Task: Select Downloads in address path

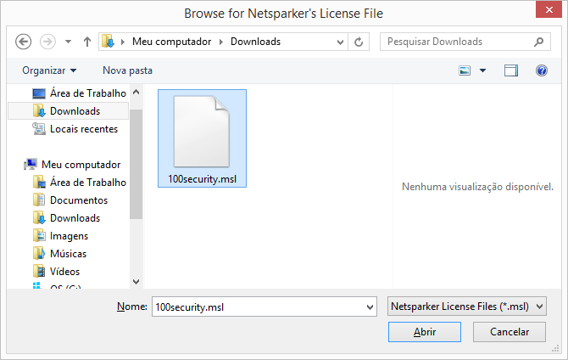Action: point(255,42)
